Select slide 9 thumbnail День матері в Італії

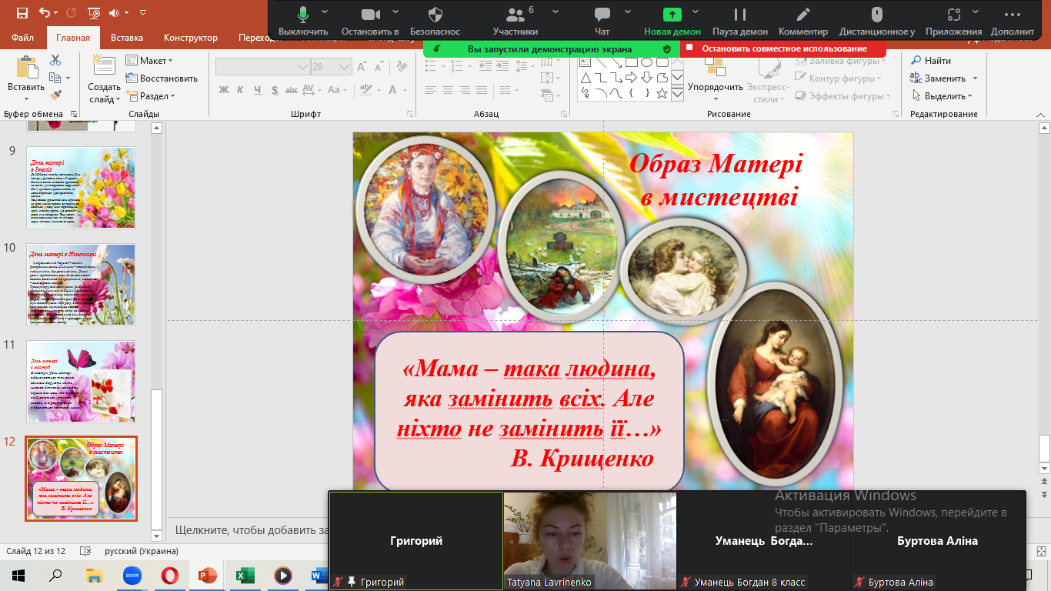[x=81, y=187]
